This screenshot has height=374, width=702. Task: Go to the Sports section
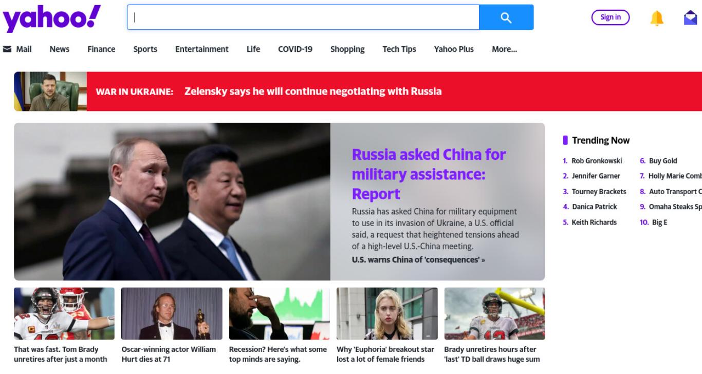click(145, 49)
